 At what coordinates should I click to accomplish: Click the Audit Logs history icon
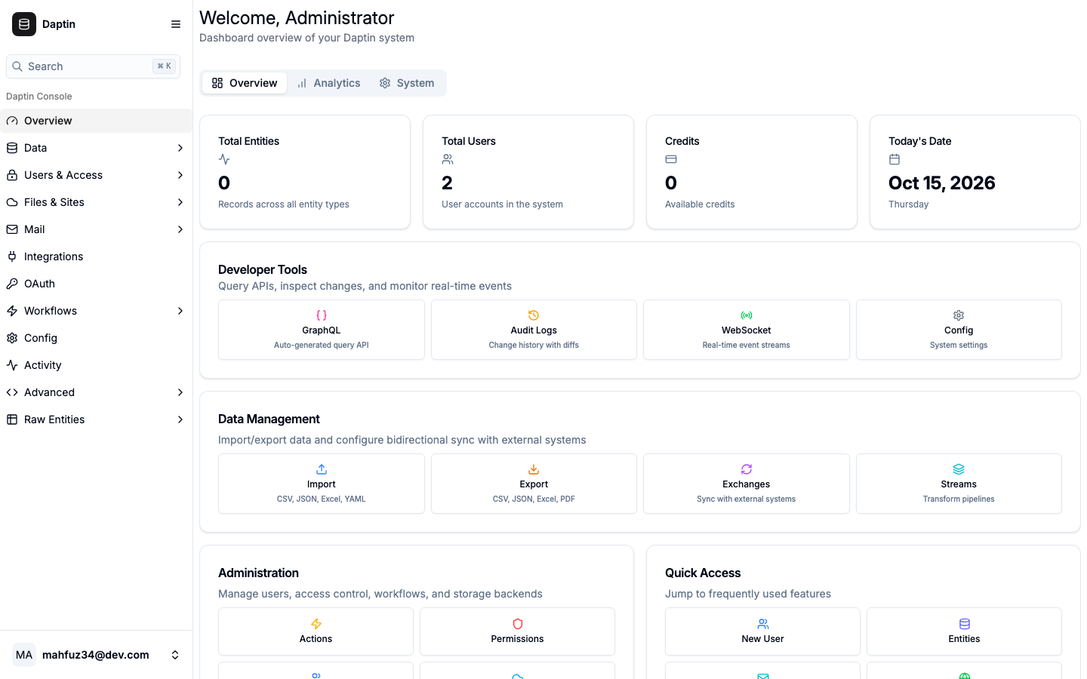[534, 315]
